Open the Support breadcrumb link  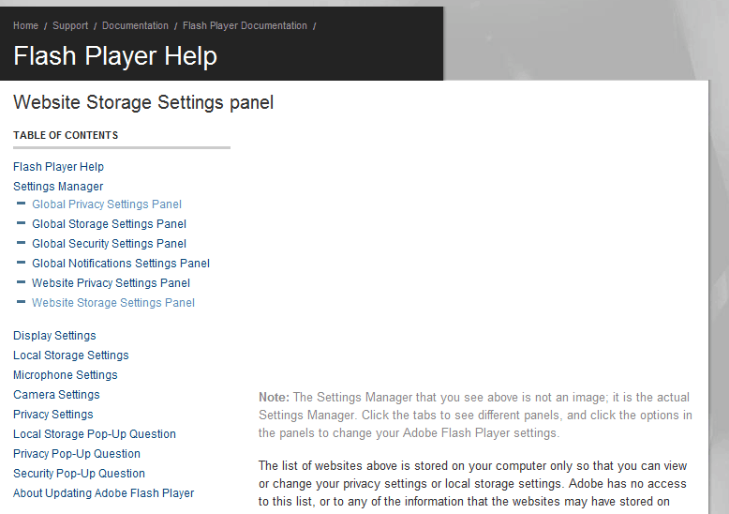pyautogui.click(x=70, y=25)
